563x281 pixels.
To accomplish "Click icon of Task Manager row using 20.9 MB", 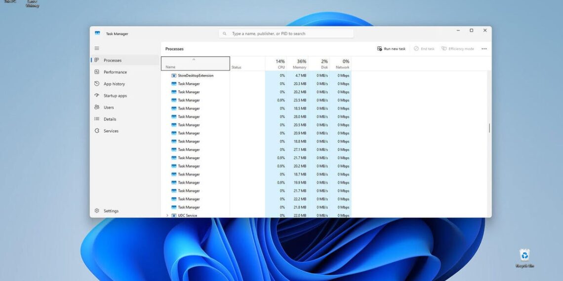I will coord(174,133).
